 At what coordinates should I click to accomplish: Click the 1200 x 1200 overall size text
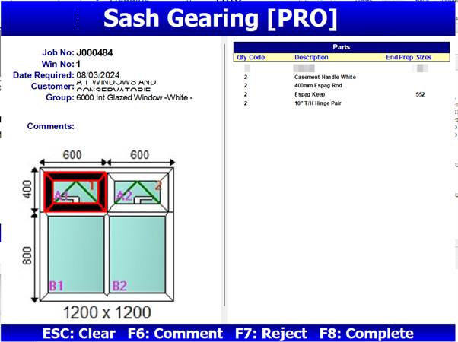(x=107, y=312)
